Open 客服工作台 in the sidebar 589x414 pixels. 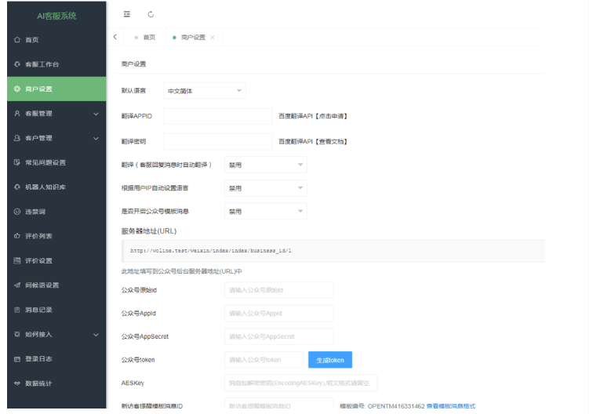pos(56,64)
